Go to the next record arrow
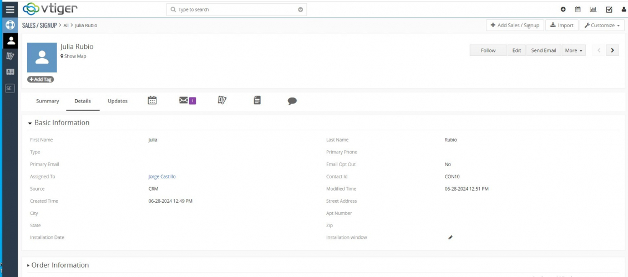 point(612,50)
